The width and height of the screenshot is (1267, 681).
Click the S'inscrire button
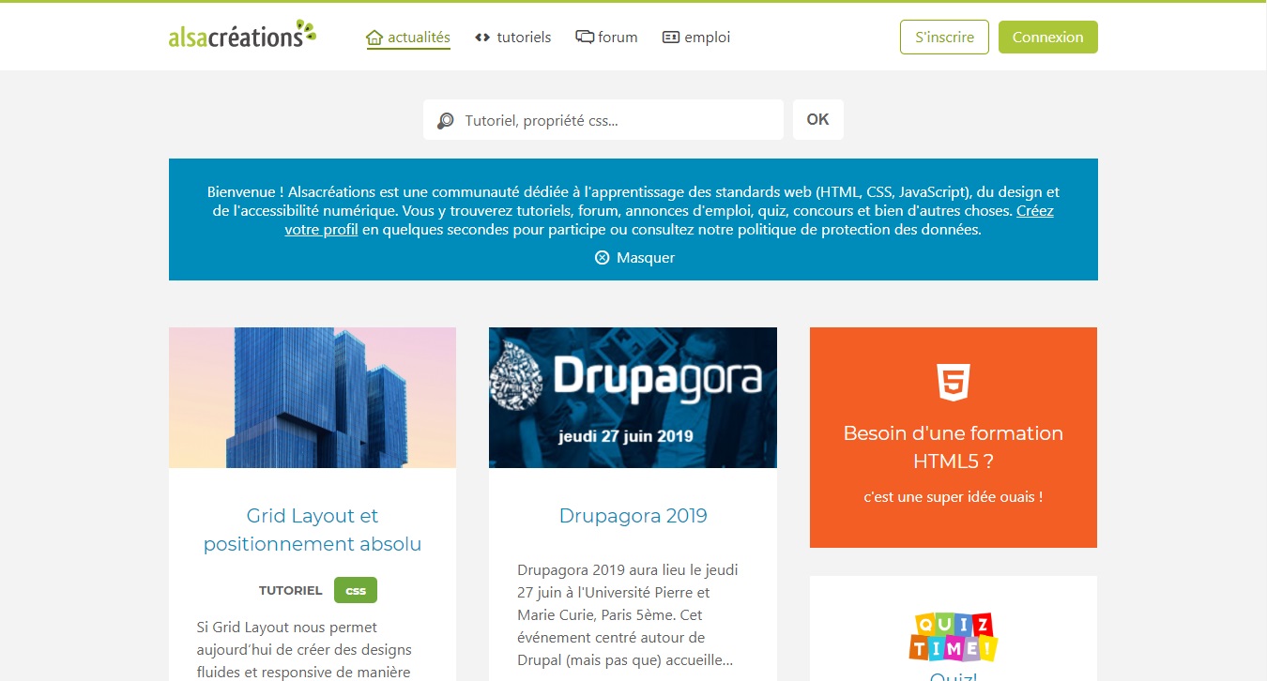click(x=944, y=38)
